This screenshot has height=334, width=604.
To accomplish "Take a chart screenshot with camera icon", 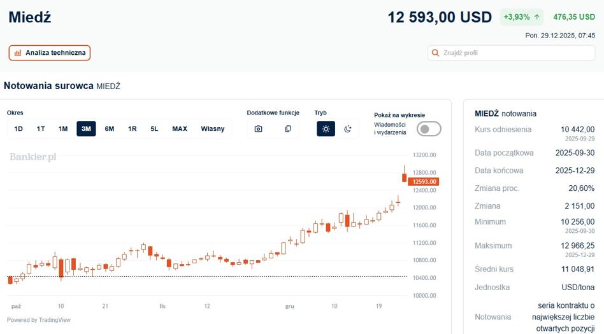I will 259,129.
